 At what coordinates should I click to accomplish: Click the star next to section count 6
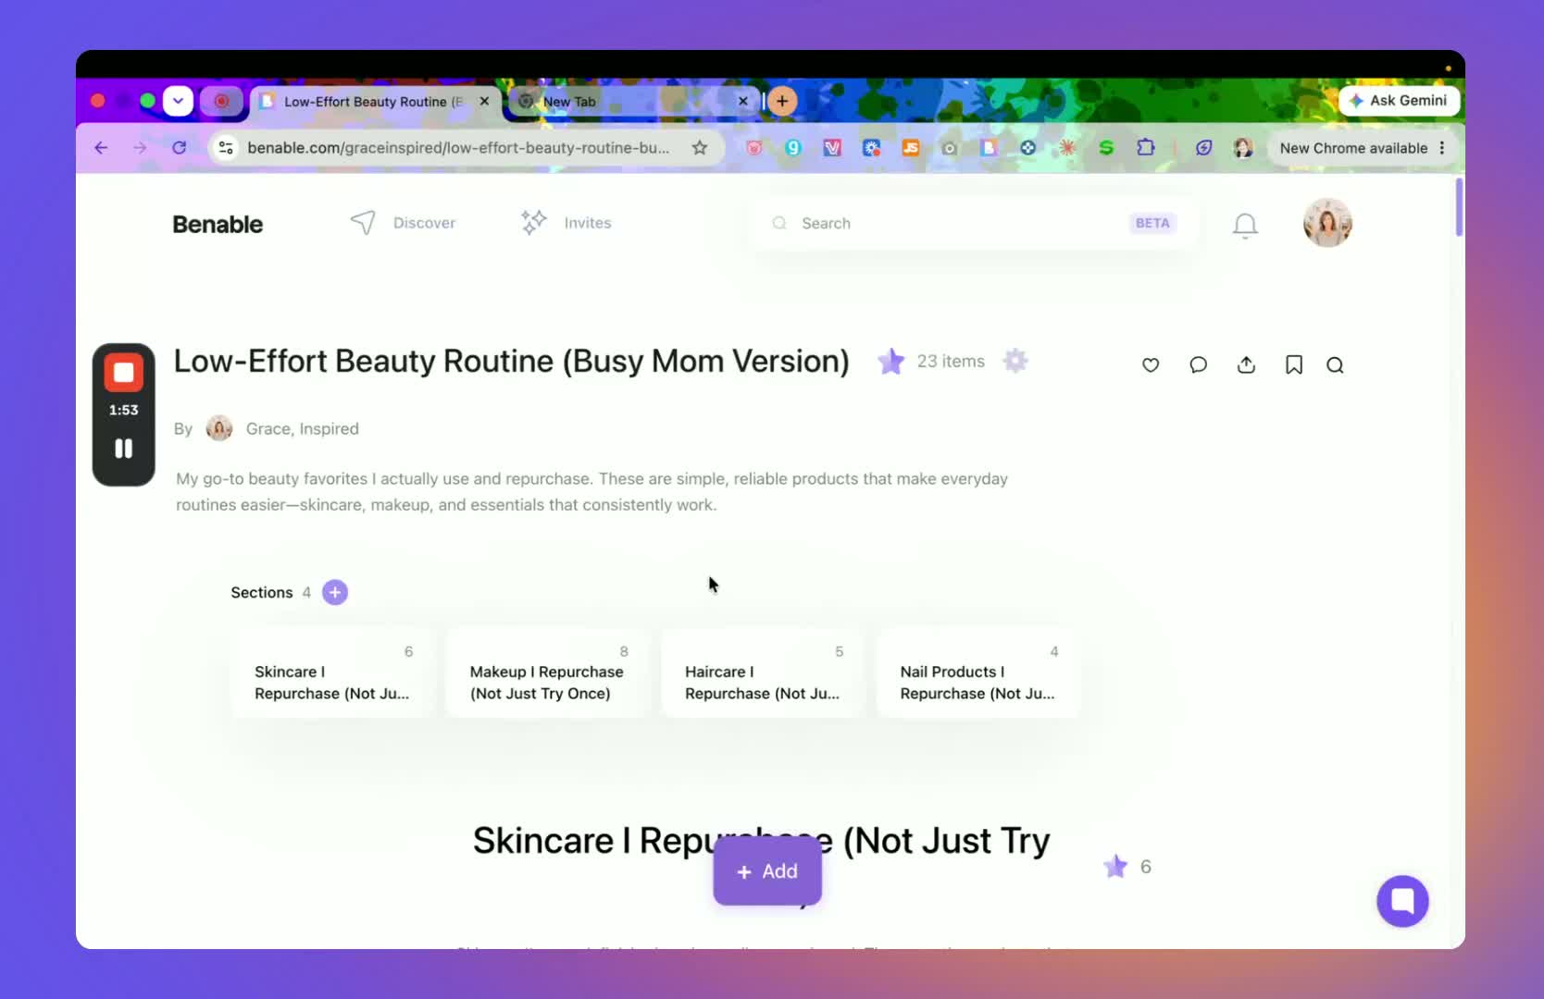coord(1115,866)
